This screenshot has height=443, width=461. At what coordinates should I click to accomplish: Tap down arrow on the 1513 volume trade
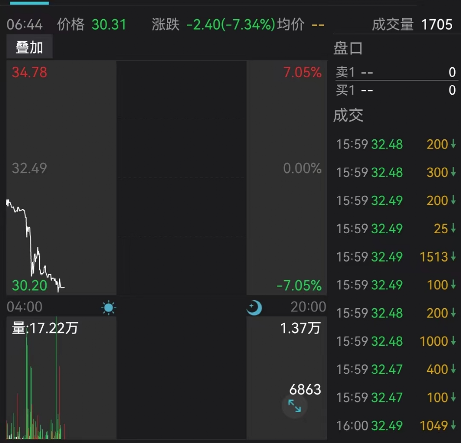coord(453,257)
